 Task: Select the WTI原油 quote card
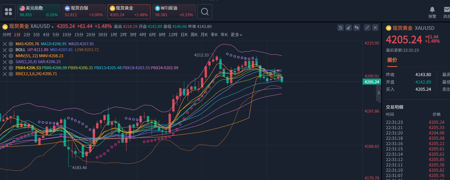tap(174, 12)
